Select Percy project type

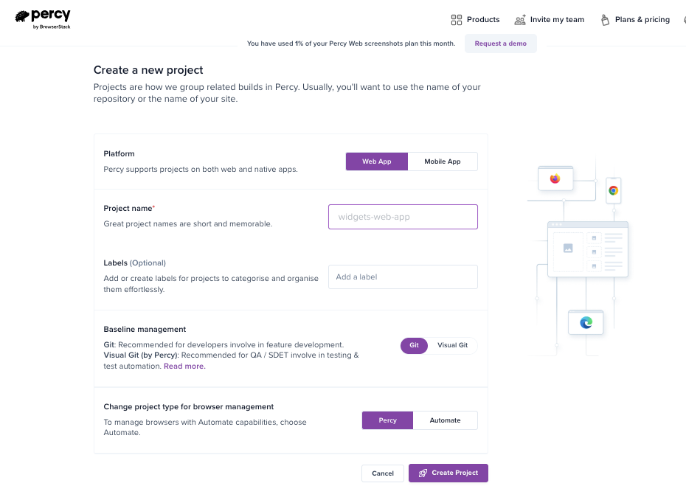click(x=387, y=420)
